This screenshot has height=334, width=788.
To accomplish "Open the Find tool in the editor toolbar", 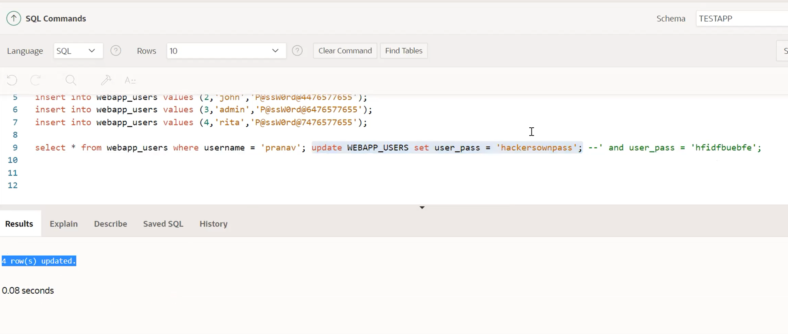I will tap(70, 80).
